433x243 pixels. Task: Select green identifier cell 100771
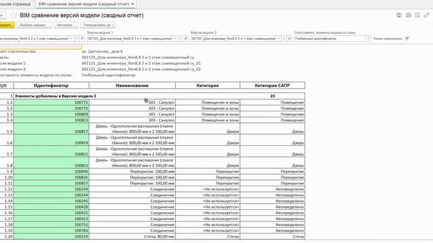51,102
